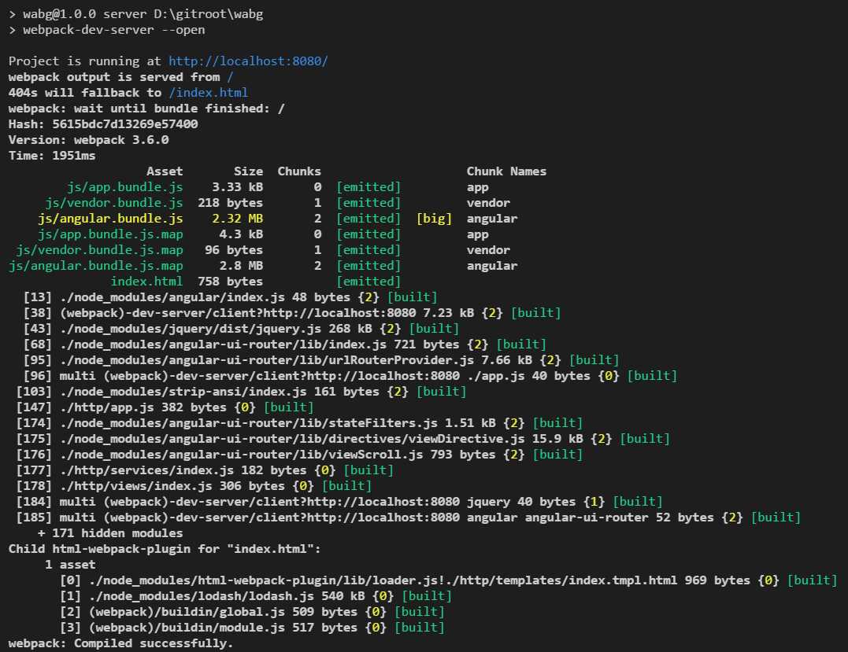Viewport: 848px width, 652px height.
Task: Click the 2.8 MB size value
Action: [x=241, y=265]
